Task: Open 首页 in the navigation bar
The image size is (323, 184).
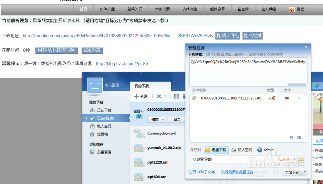Action: [83, 9]
